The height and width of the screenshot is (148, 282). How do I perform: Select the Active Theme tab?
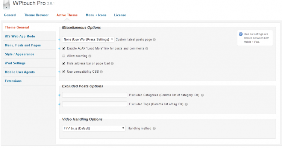tap(67, 15)
